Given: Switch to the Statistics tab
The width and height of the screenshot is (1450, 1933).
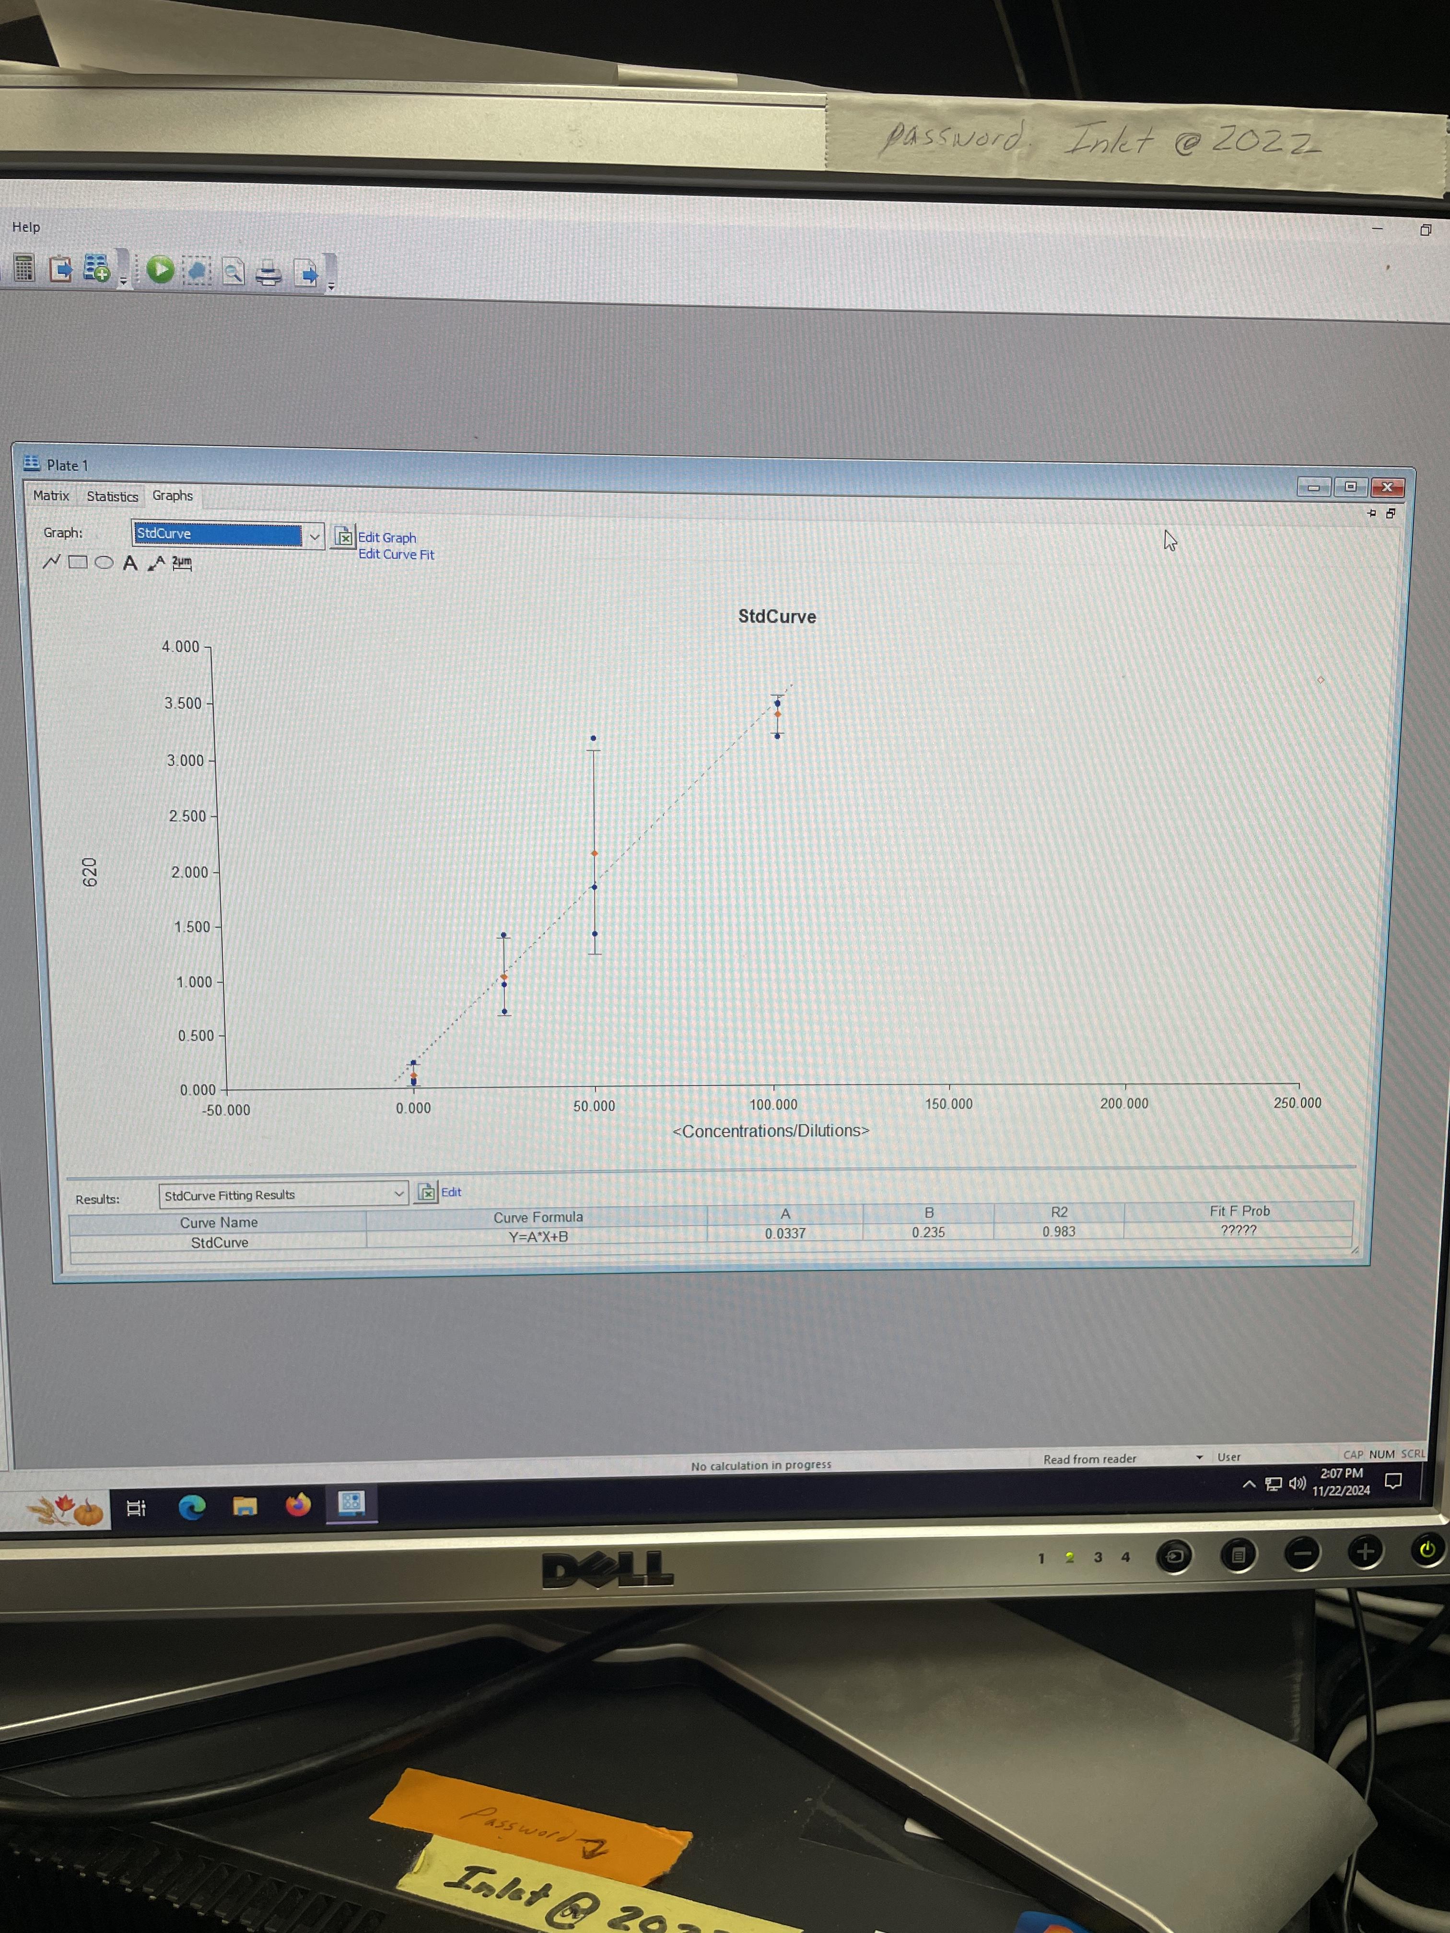Looking at the screenshot, I should pyautogui.click(x=112, y=496).
